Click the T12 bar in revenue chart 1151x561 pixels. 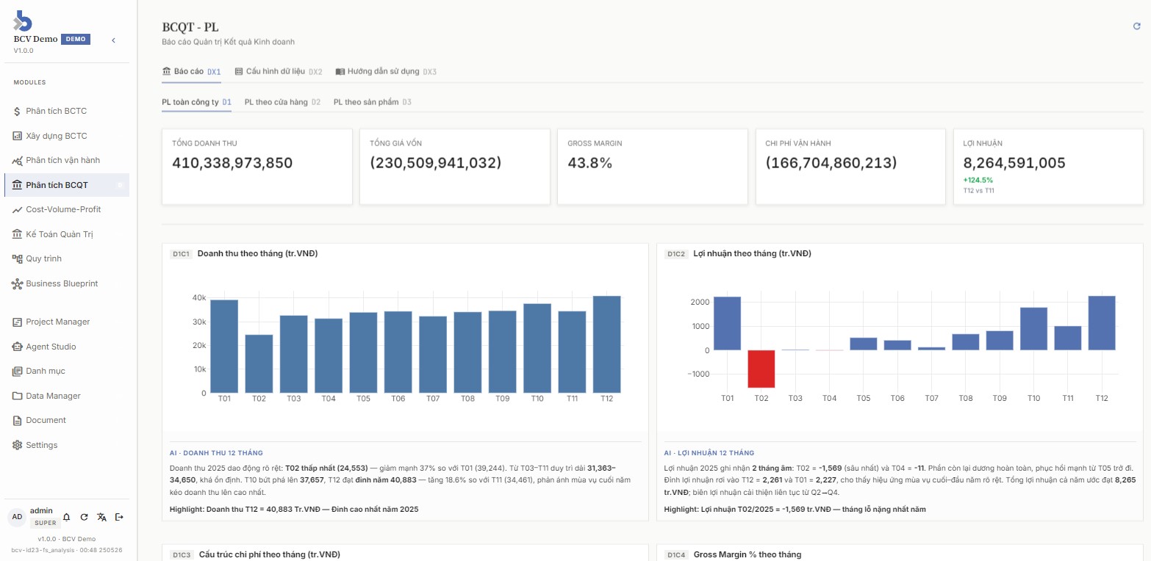(606, 344)
